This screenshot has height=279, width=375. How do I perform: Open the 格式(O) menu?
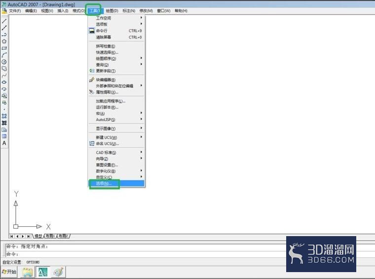pos(78,11)
